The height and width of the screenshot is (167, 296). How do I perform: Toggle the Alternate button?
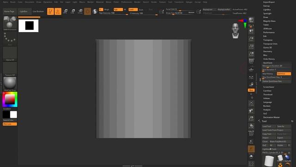[10, 124]
